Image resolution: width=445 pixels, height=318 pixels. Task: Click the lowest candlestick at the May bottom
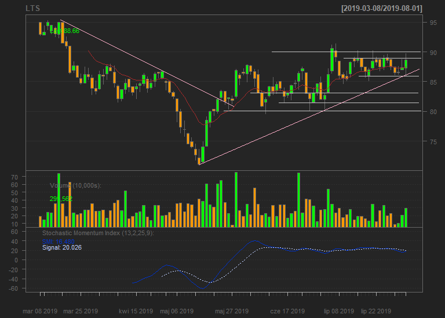click(x=199, y=161)
